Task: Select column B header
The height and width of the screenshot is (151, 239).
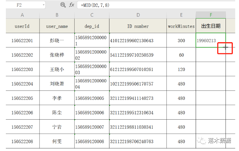Action: click(x=57, y=15)
